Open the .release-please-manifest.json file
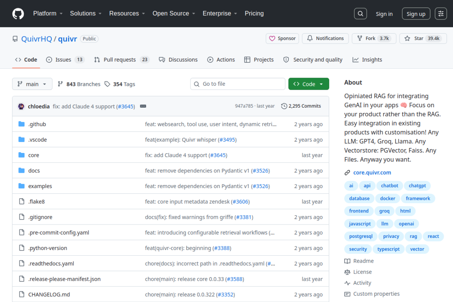This screenshot has width=453, height=302. pos(64,279)
